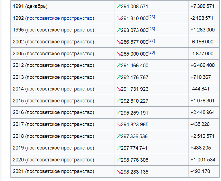The height and width of the screenshot is (181, 221).
Task: Follow the footnote [28] link
Action: pyautogui.click(x=152, y=52)
